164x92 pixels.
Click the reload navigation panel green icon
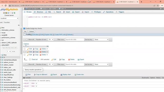pyautogui.click(x=15, y=13)
